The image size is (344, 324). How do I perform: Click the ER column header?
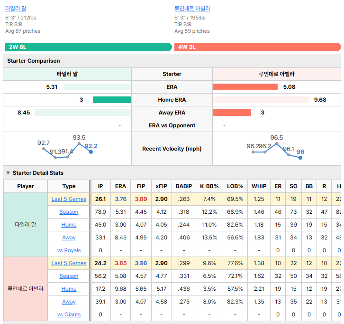pos(278,186)
